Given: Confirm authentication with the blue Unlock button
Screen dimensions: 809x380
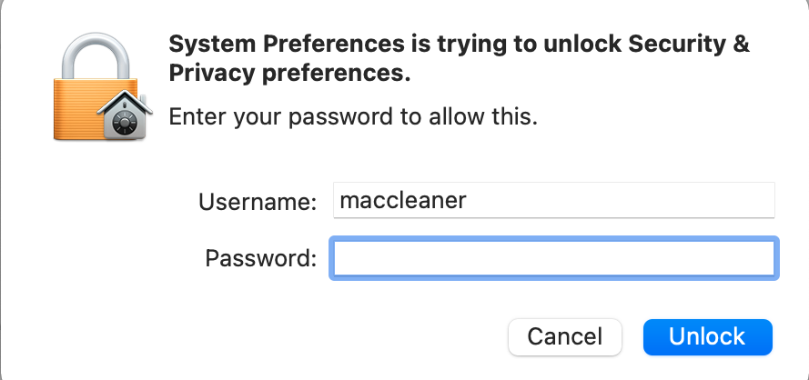Looking at the screenshot, I should click(707, 337).
